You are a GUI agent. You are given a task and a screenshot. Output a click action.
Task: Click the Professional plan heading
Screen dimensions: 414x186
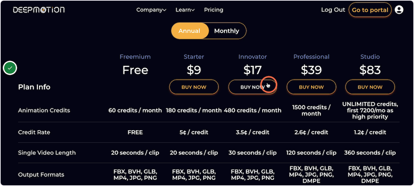click(x=311, y=57)
